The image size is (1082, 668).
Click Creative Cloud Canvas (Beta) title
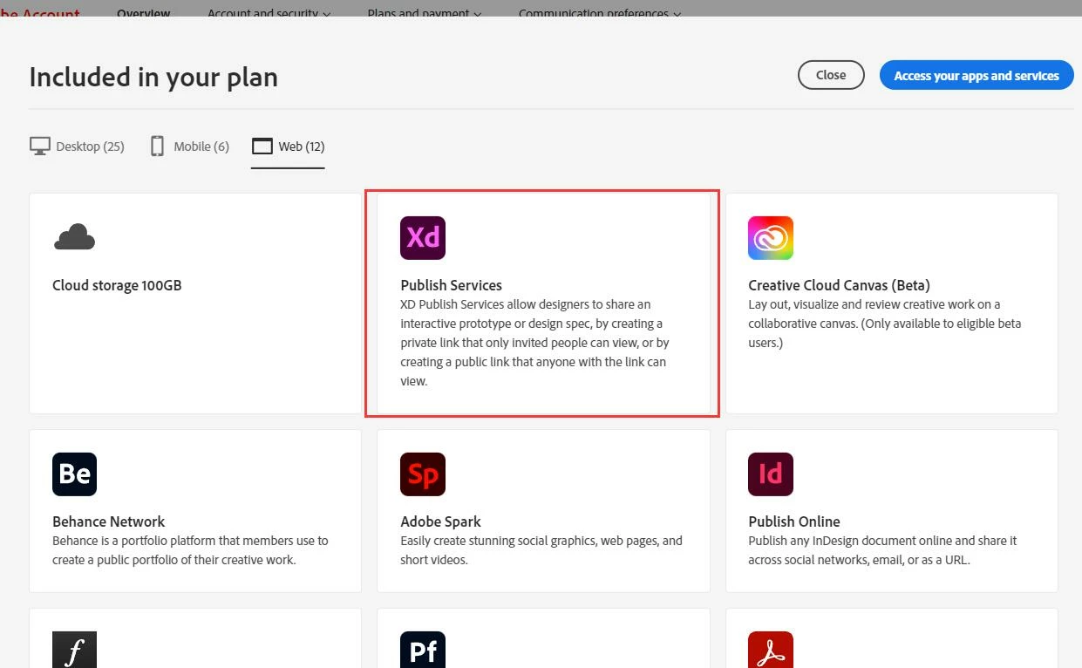(x=839, y=285)
